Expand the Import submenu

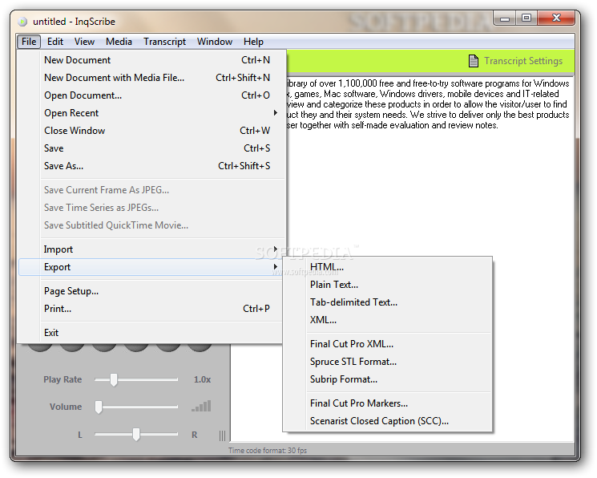(151, 249)
